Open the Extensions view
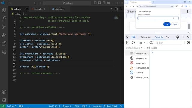The image size is (192, 108). coord(4,43)
